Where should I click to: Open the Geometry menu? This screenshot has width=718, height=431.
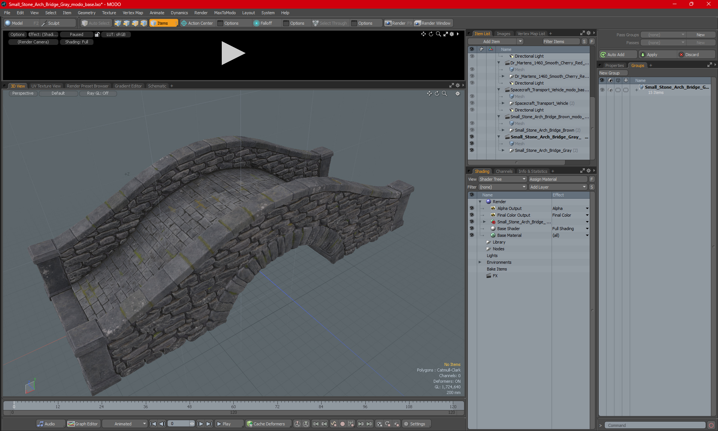click(x=86, y=13)
